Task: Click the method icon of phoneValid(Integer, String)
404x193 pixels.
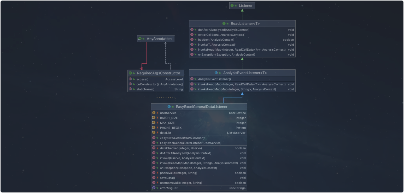Action: click(154, 173)
